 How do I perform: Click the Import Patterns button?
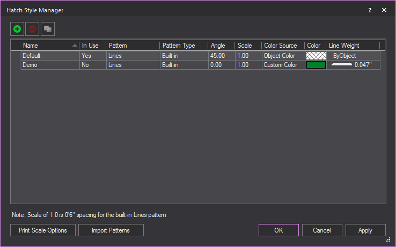111,230
